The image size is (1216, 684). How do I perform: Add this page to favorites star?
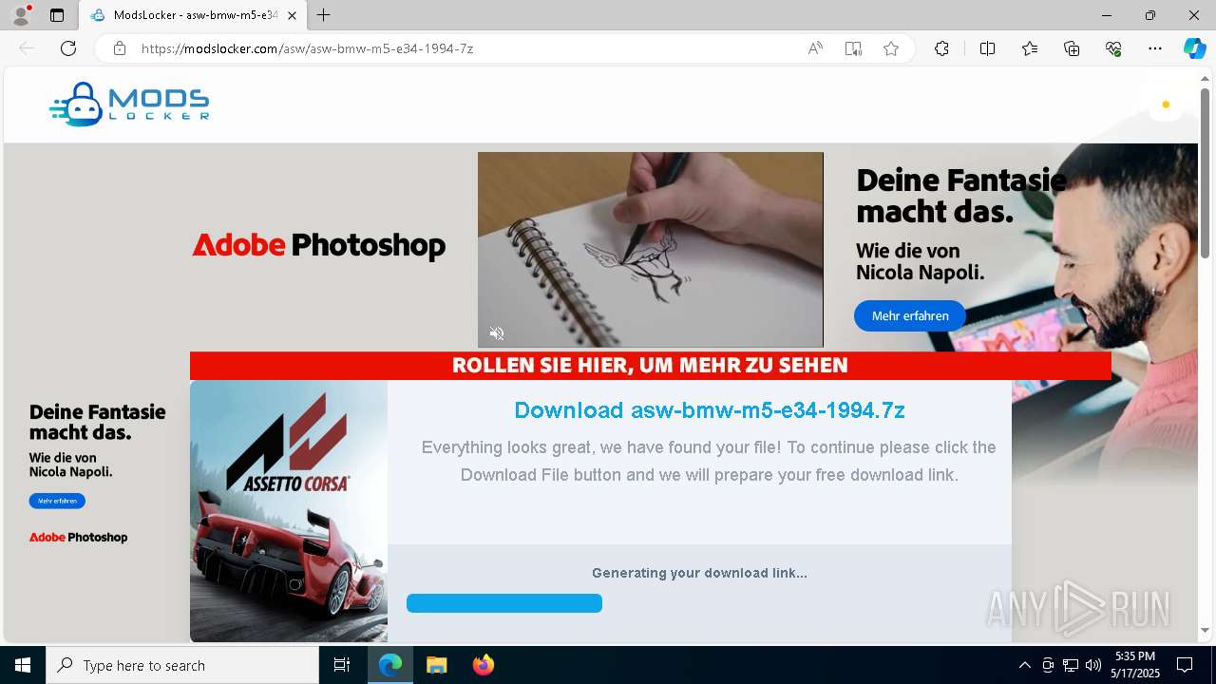pyautogui.click(x=891, y=48)
